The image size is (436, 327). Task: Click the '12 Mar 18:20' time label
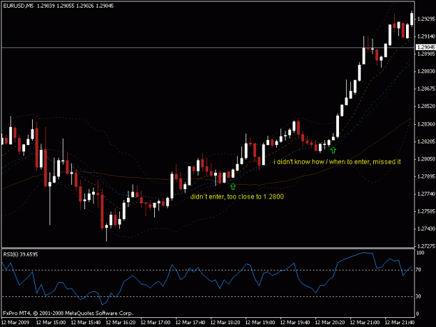pyautogui.click(x=225, y=323)
